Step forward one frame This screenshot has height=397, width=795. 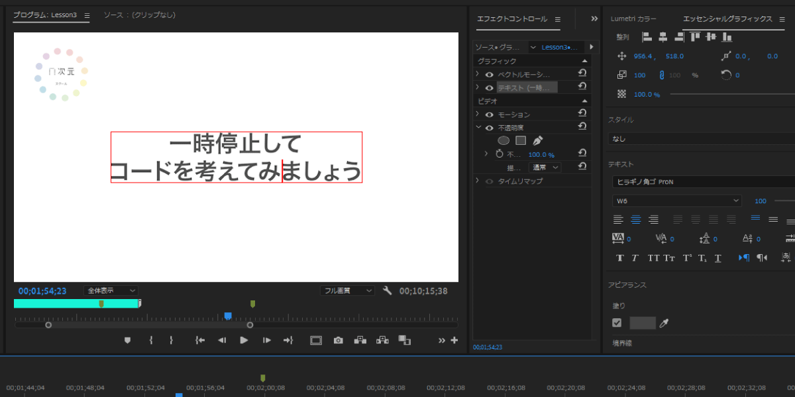(266, 340)
